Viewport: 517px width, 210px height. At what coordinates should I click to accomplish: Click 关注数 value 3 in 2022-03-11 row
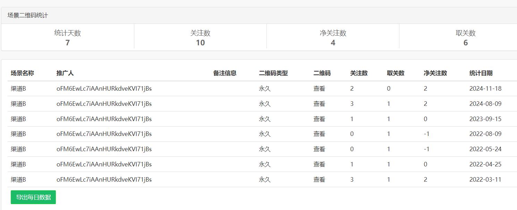[352, 180]
